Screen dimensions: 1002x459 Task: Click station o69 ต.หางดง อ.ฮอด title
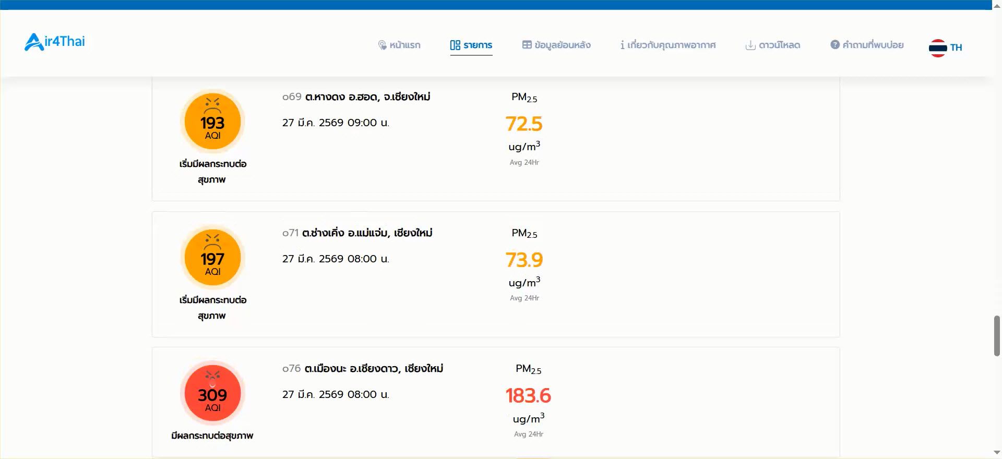(x=356, y=97)
